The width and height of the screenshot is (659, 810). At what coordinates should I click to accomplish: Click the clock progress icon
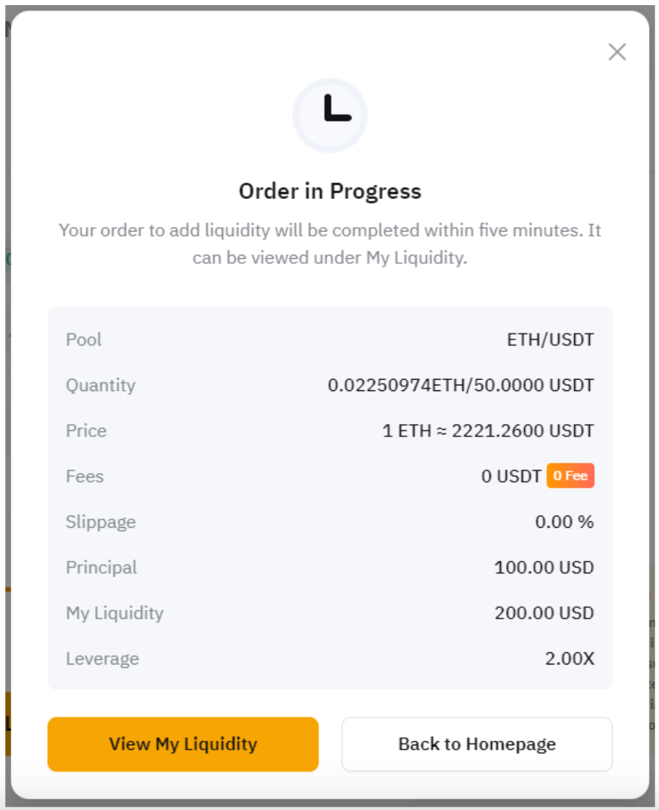pos(329,115)
